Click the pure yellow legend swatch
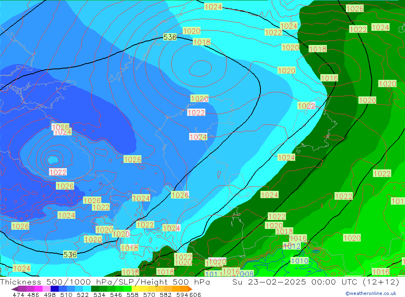The width and height of the screenshot is (405, 297). pyautogui.click(x=136, y=289)
